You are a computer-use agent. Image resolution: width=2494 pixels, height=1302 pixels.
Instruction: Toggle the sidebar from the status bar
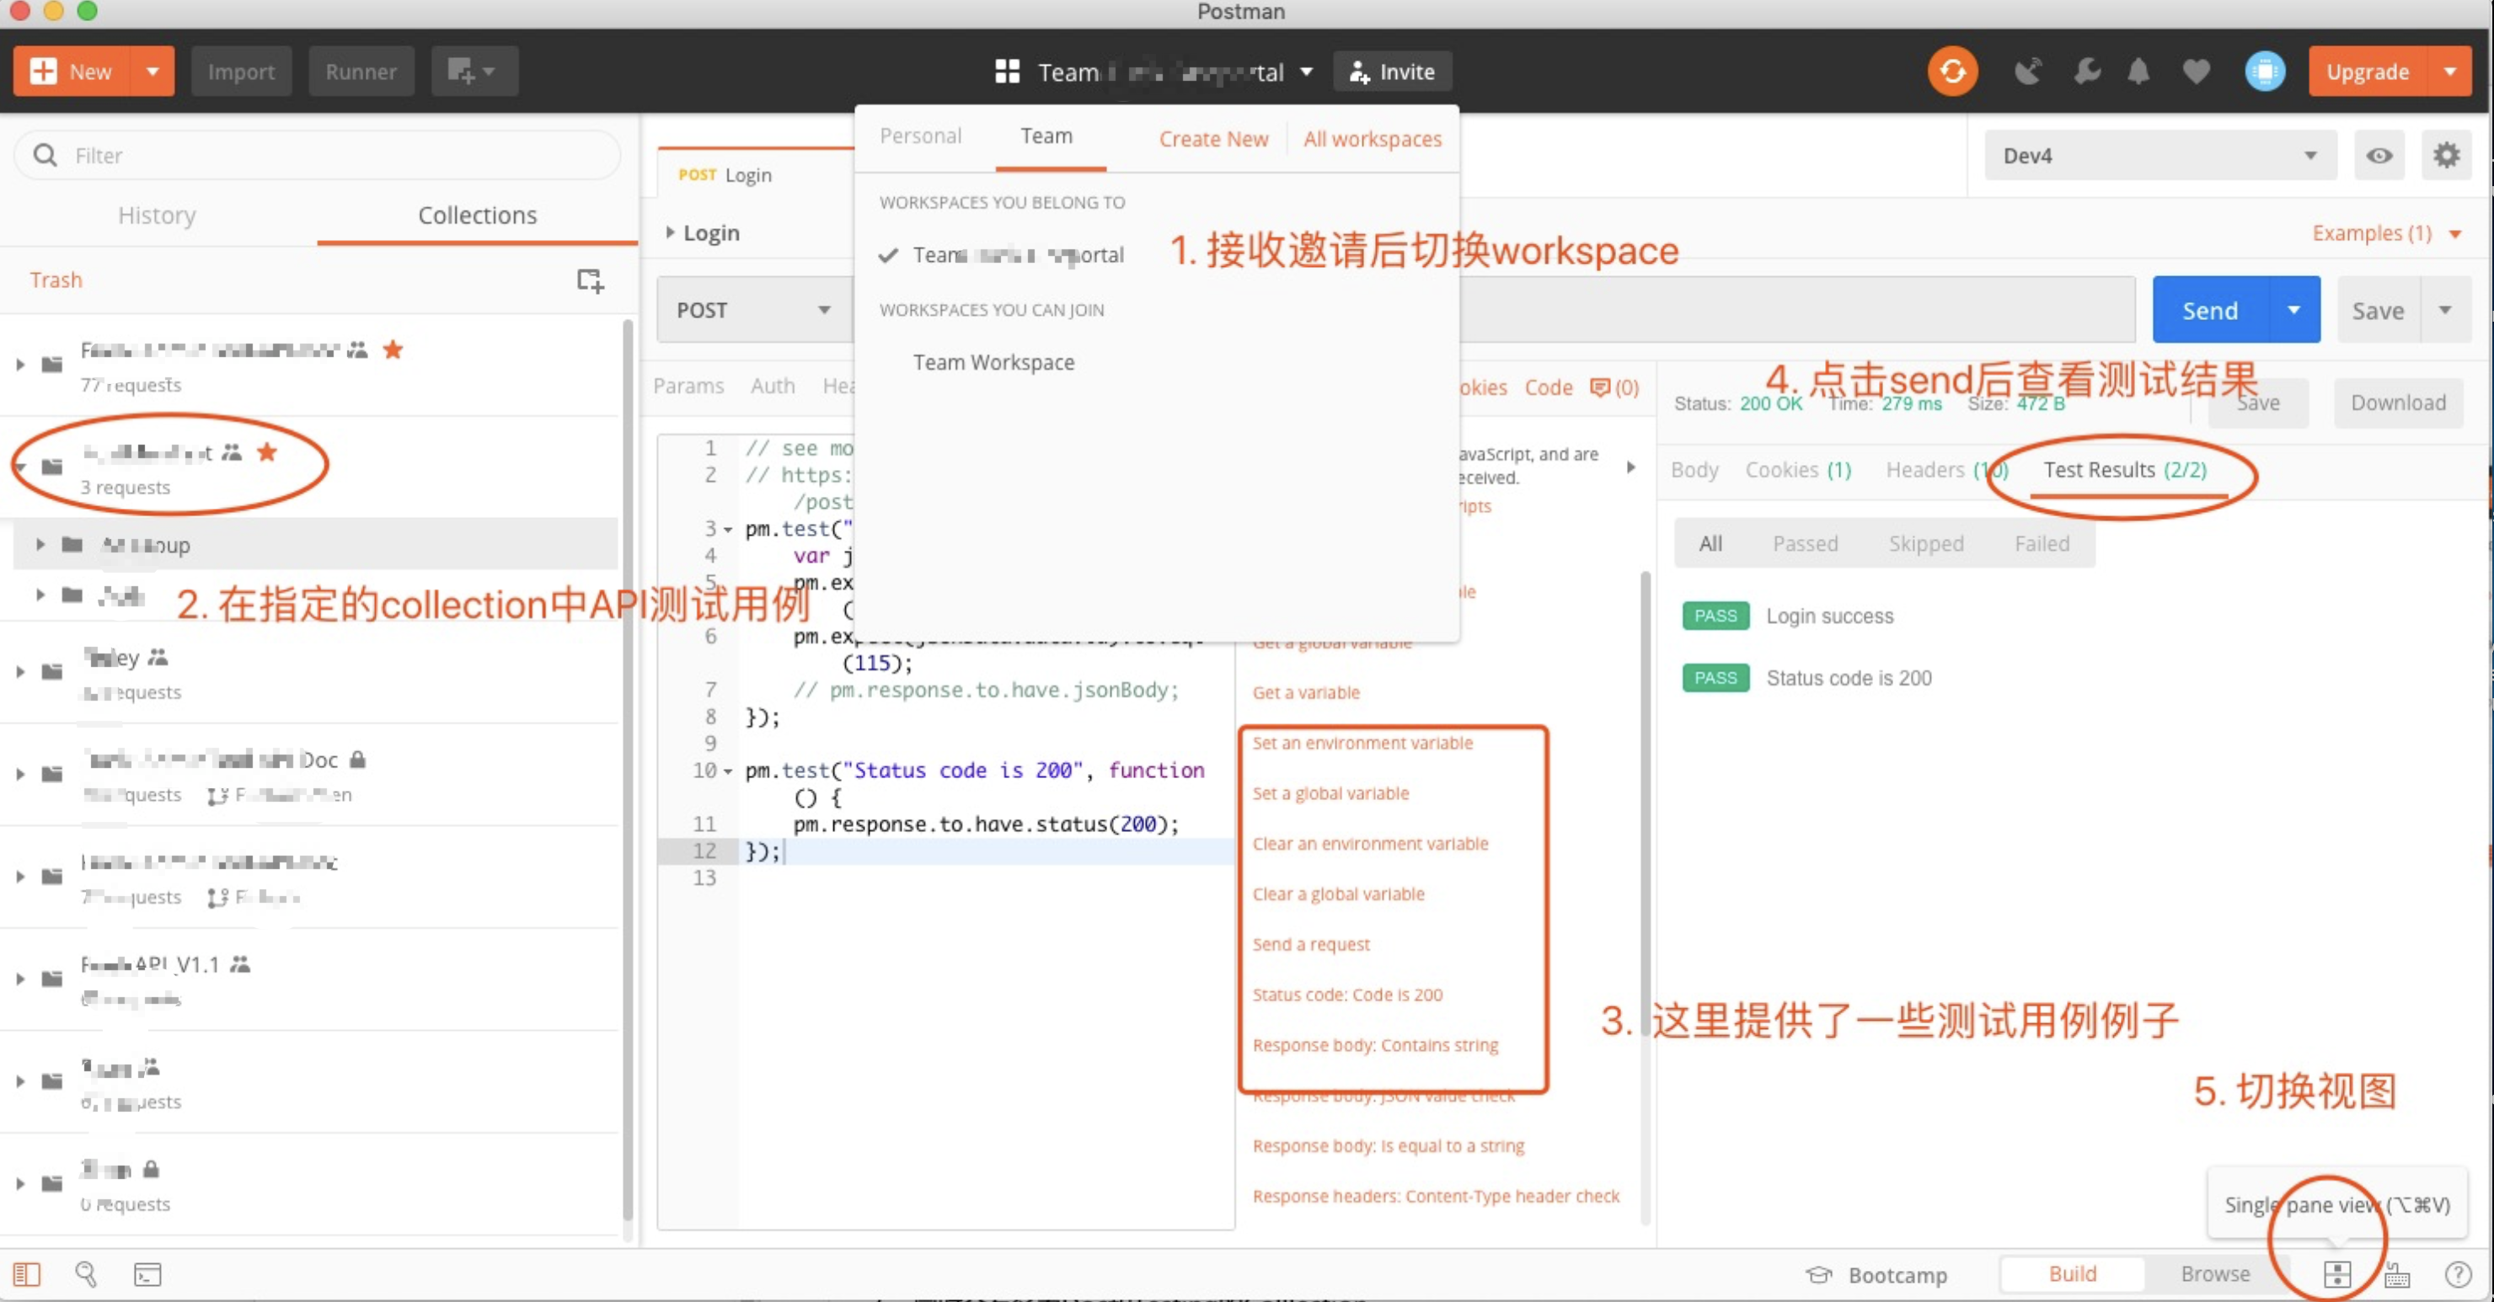coord(27,1274)
